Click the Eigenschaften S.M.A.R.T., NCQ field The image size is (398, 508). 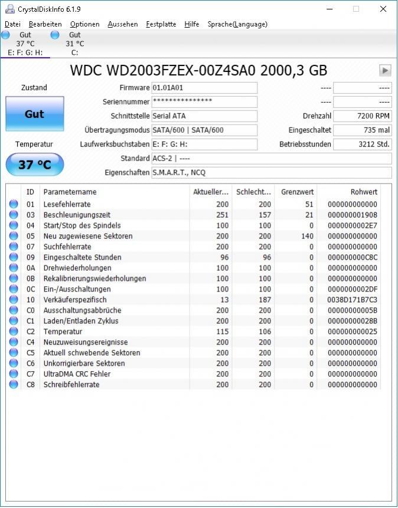pyautogui.click(x=272, y=173)
